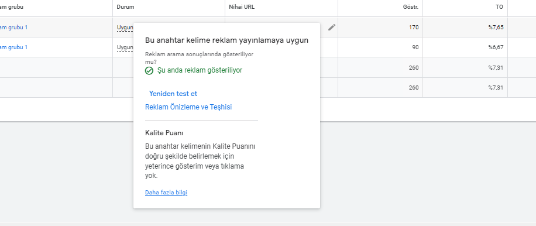Open the 'Daha fazla bilgi' link
This screenshot has width=536, height=226.
coord(166,192)
